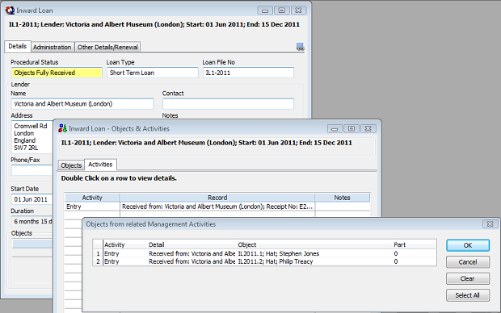Screen dimensions: 501x313
Task: Click row number 2 in dialog table
Action: tap(98, 261)
